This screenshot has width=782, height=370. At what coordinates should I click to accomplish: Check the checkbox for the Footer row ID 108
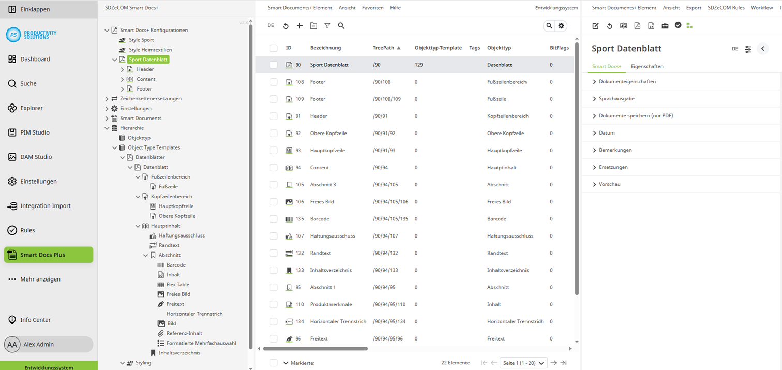[x=274, y=82]
